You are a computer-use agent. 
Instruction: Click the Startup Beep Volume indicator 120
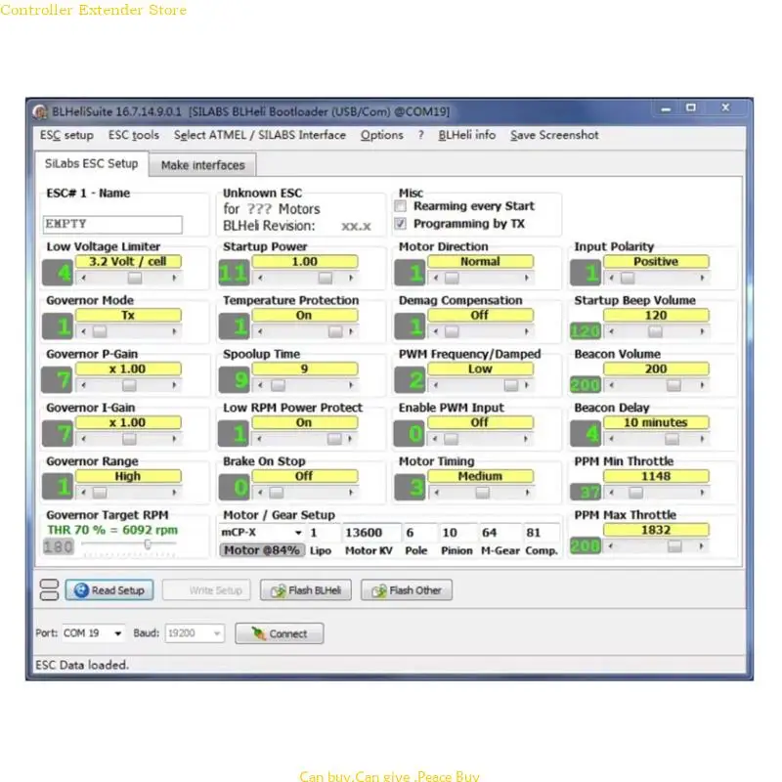(x=586, y=330)
